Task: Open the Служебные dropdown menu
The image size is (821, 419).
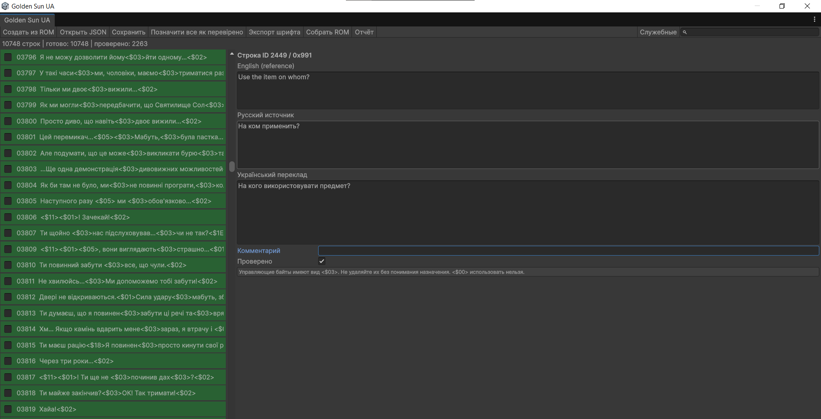Action: pos(658,32)
